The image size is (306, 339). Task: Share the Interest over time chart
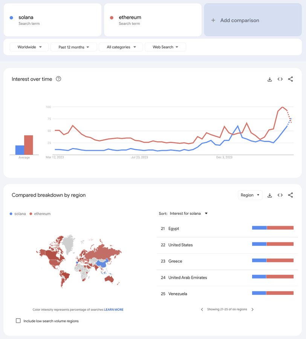tap(291, 79)
